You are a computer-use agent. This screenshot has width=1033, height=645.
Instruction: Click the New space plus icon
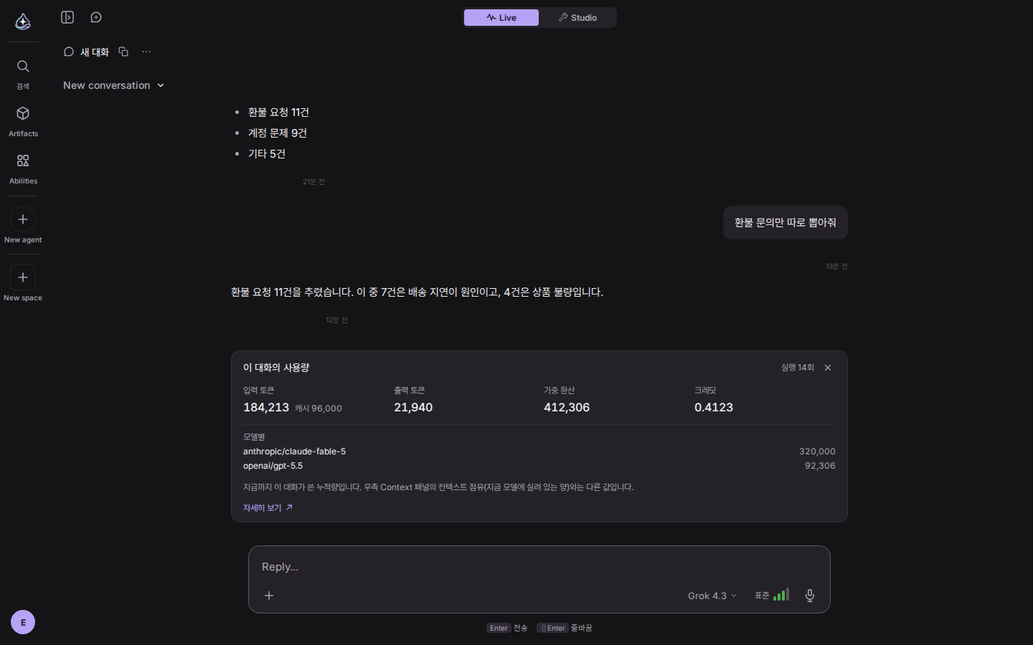tap(23, 277)
